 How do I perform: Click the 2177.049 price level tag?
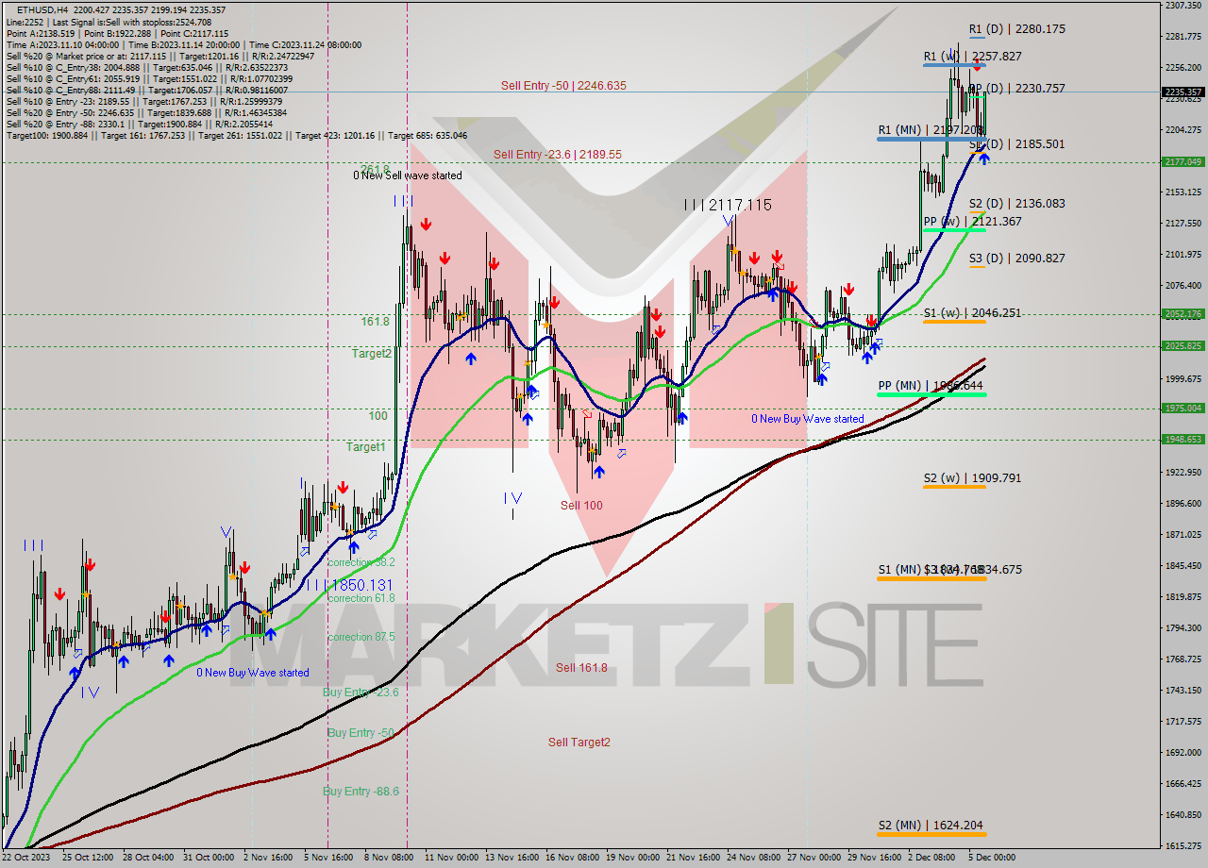click(1183, 162)
